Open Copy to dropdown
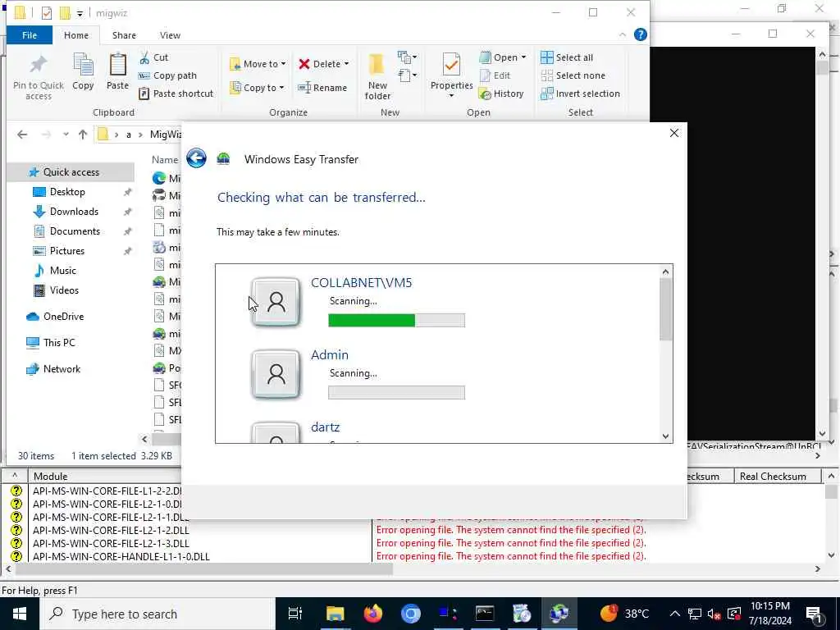The image size is (840, 630). coord(257,88)
